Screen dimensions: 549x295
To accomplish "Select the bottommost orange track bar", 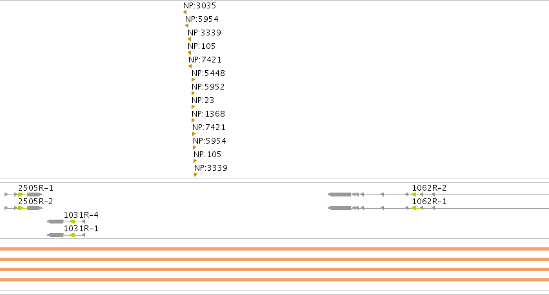I will (x=275, y=280).
